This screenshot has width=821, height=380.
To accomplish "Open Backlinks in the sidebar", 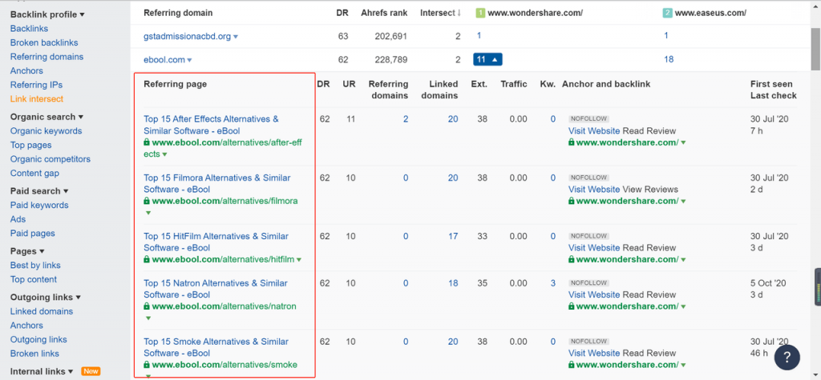I will (30, 29).
